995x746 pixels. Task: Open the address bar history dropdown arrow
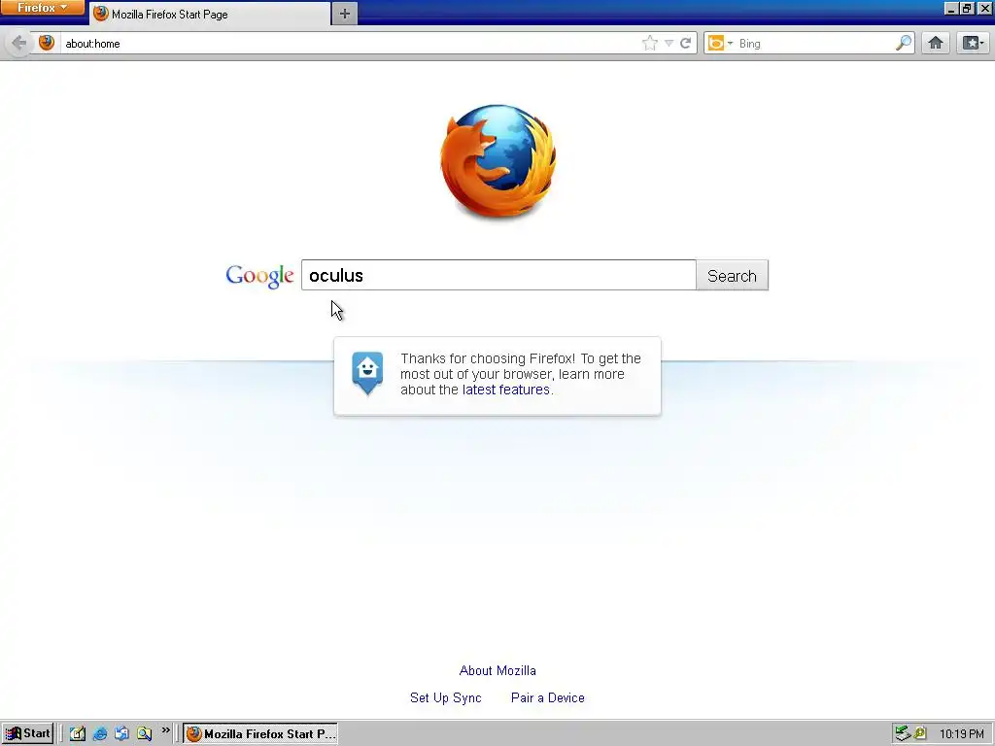point(669,43)
